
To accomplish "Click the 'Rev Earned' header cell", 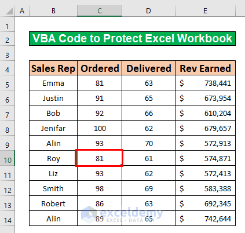I will [x=205, y=68].
